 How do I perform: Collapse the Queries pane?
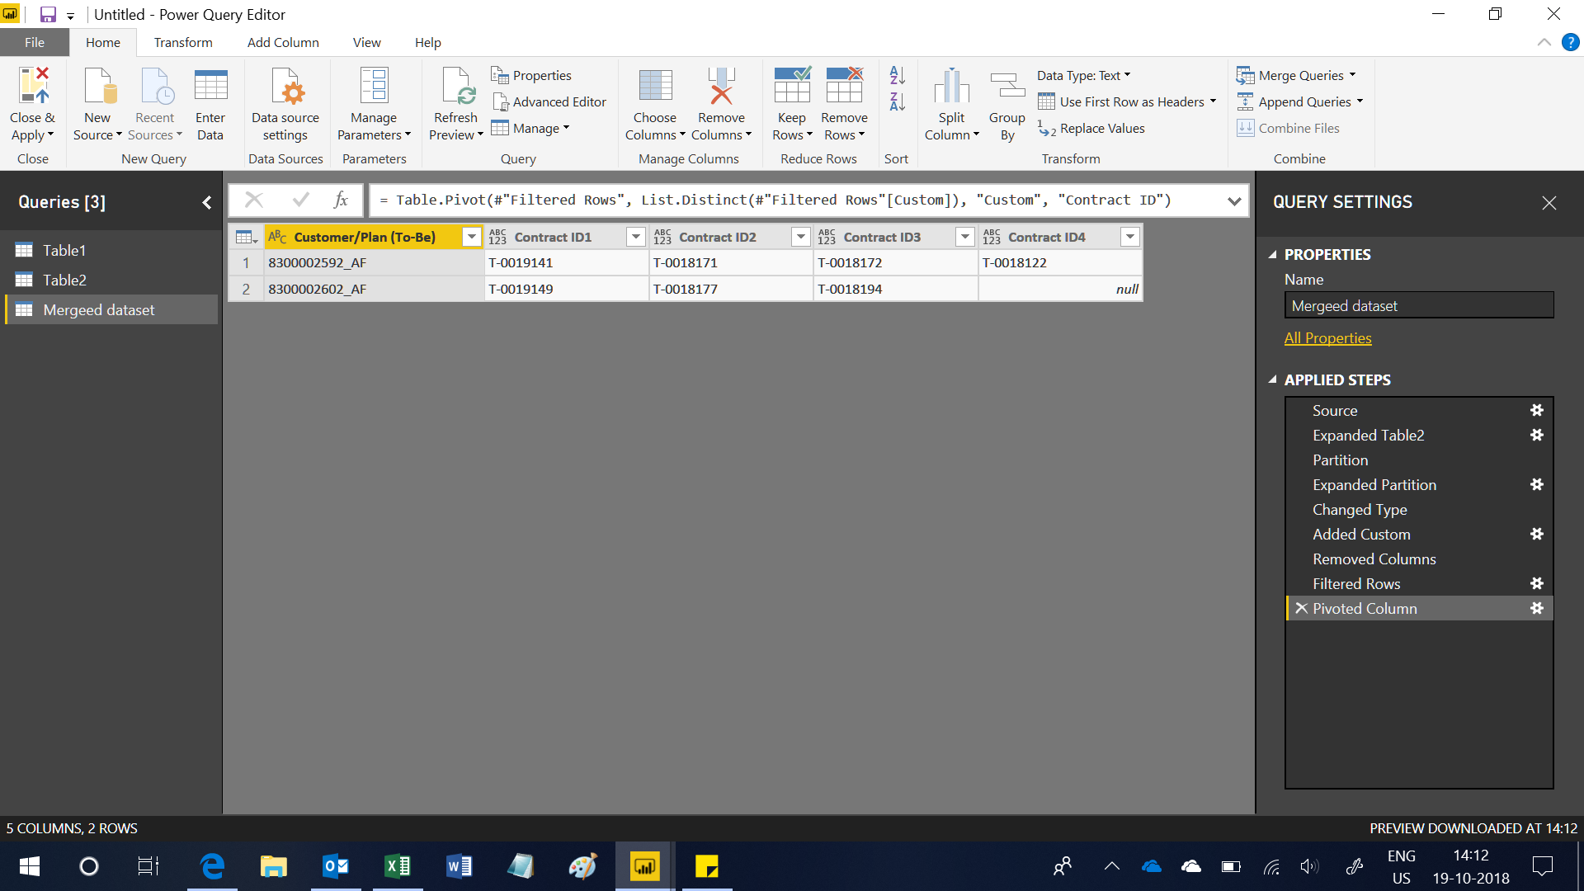pos(206,202)
